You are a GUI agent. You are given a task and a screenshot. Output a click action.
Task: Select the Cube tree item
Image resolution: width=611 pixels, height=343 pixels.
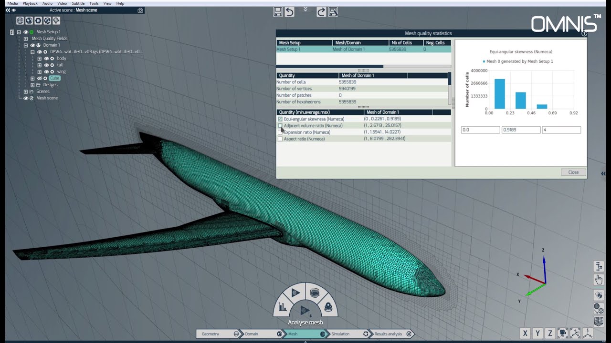coord(54,78)
